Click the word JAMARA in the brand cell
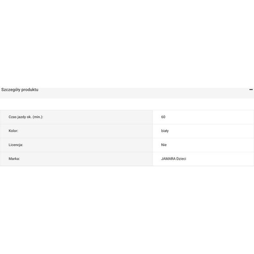The width and height of the screenshot is (254, 254). tap(168, 159)
